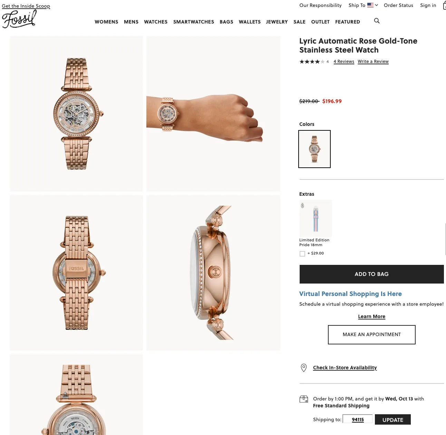Click Check In-Store Availability link
Image resolution: width=446 pixels, height=435 pixels.
click(x=345, y=368)
